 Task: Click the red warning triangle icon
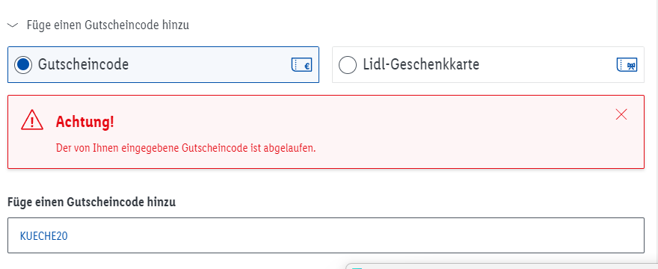click(32, 120)
